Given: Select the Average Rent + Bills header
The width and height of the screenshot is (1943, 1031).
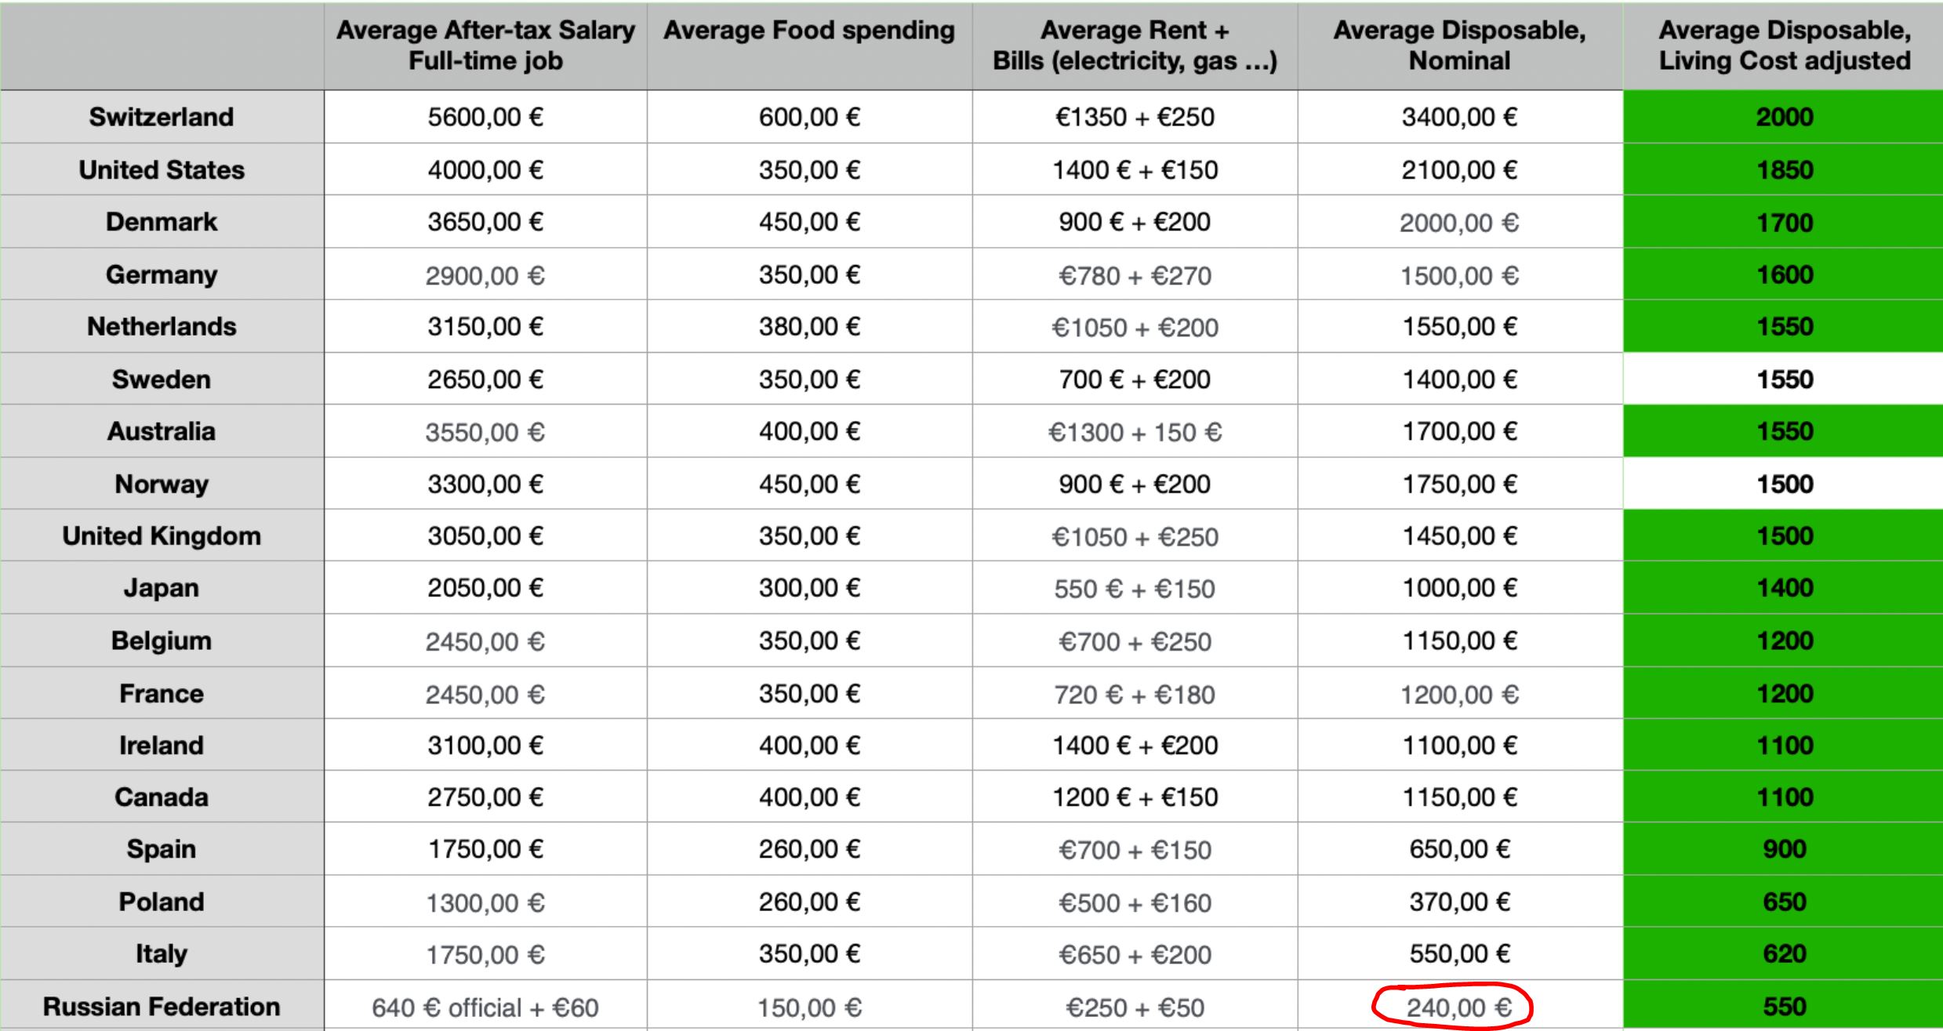Looking at the screenshot, I should 1135,45.
